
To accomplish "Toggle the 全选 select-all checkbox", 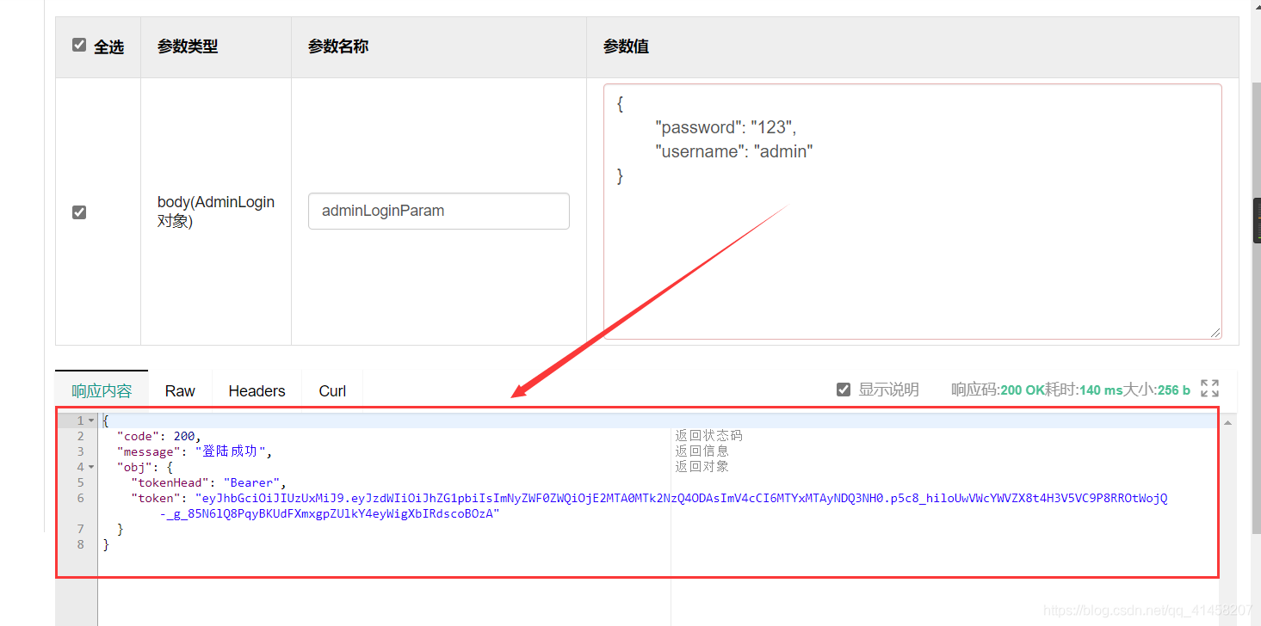I will (79, 45).
